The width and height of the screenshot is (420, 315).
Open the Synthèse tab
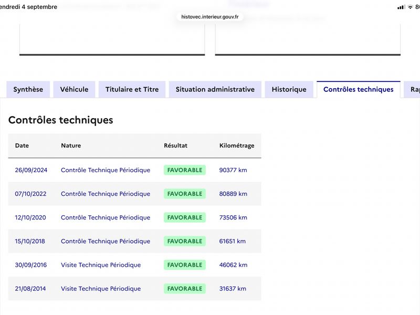pos(28,89)
